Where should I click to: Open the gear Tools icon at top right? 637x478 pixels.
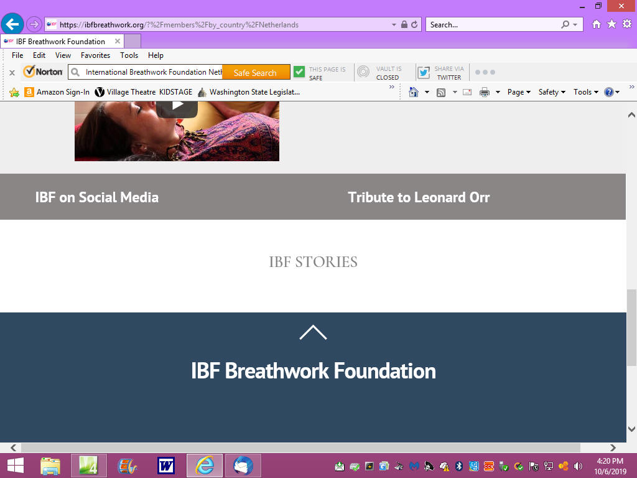[x=627, y=24]
